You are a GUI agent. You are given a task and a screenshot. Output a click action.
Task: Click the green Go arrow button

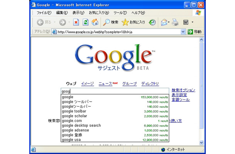[190, 32]
